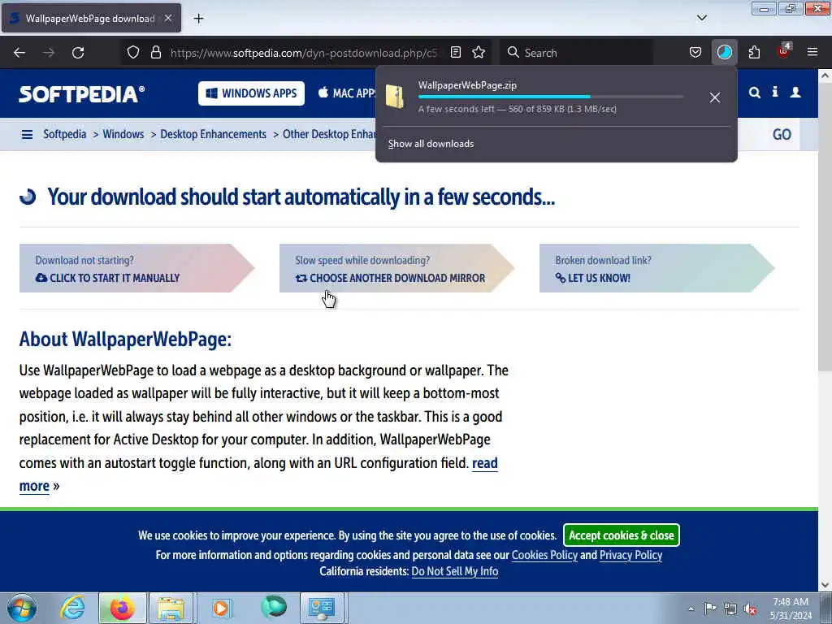This screenshot has width=832, height=624.
Task: Click the Softpedia info icon
Action: click(775, 93)
